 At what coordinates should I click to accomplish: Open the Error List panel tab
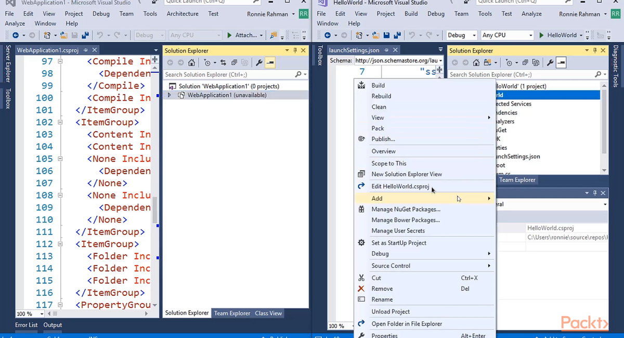tap(26, 325)
